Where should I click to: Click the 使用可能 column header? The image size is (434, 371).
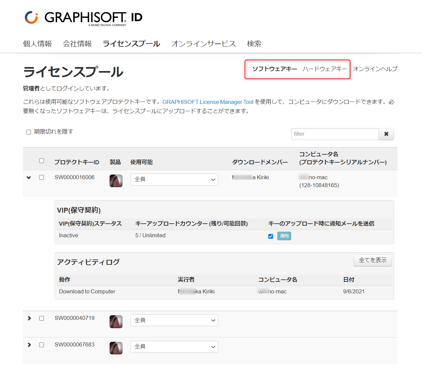(141, 162)
